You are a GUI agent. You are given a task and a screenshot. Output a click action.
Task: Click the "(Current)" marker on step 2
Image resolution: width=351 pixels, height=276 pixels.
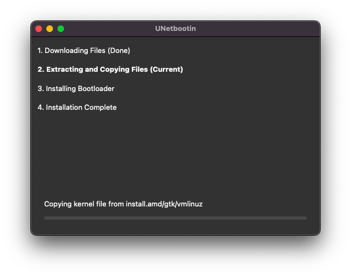166,70
